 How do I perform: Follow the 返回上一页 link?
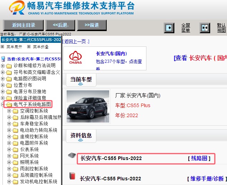(76, 41)
